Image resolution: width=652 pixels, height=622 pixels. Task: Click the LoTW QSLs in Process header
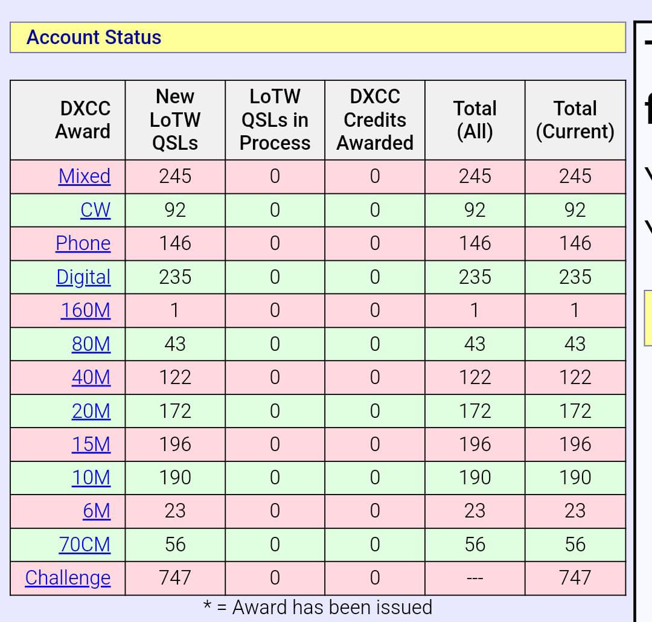(x=275, y=120)
